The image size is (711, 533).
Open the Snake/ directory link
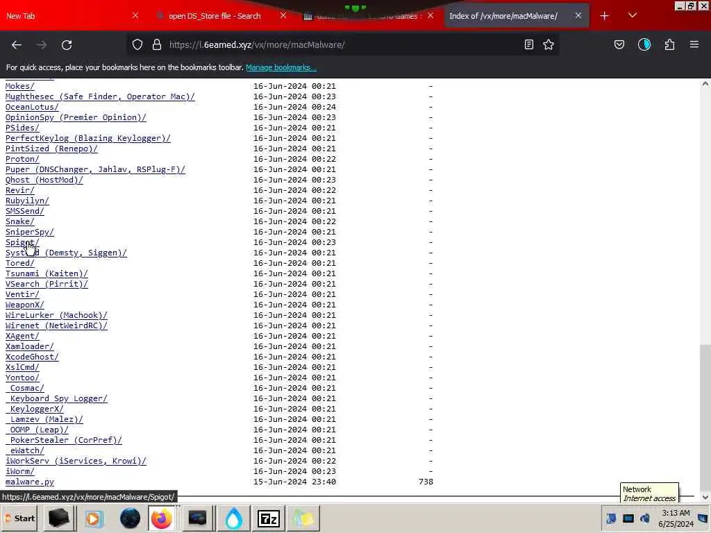(x=19, y=221)
